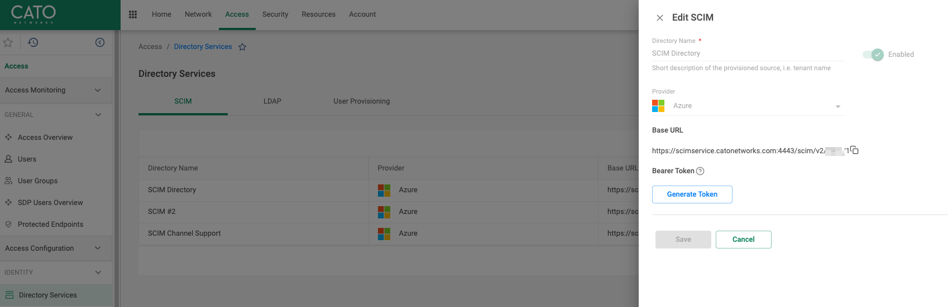Viewport: 948px width, 307px height.
Task: Click Azure logo in SCIM #2 row
Action: click(384, 212)
